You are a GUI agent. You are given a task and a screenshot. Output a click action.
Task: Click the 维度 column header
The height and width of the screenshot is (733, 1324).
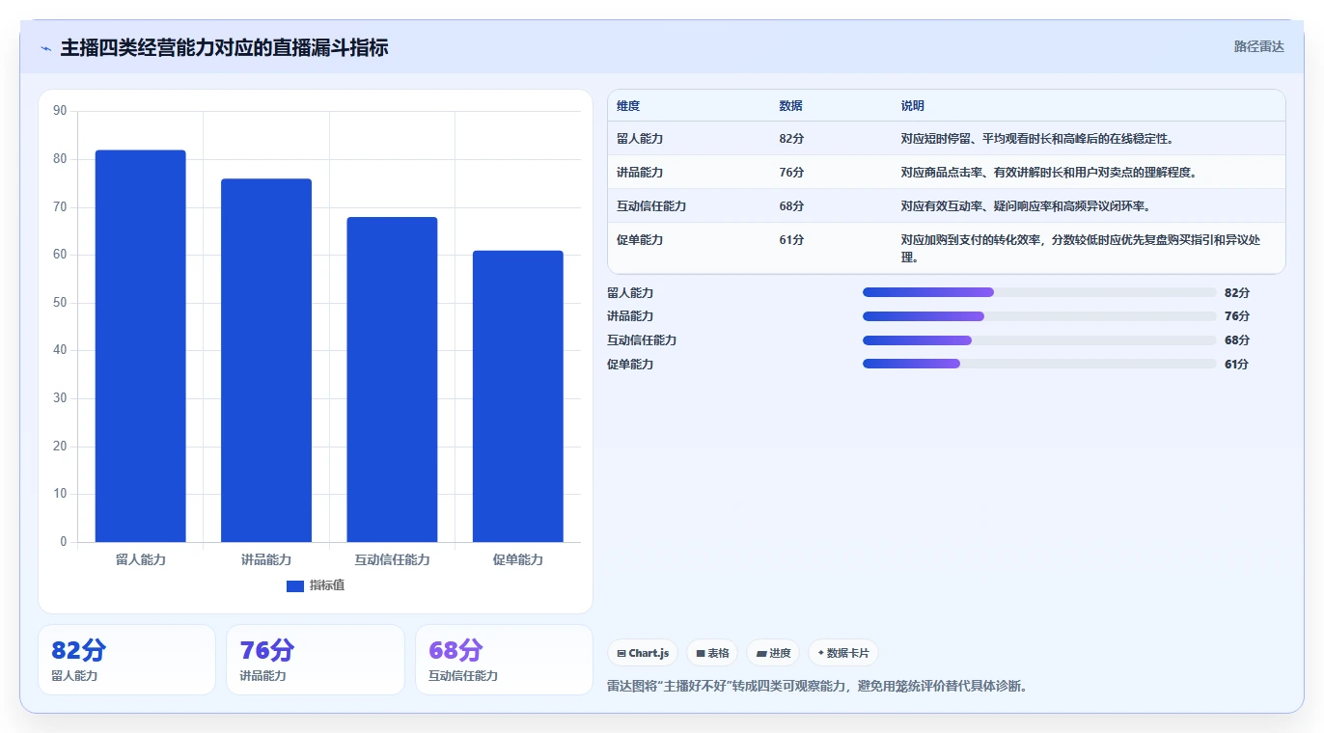(628, 106)
